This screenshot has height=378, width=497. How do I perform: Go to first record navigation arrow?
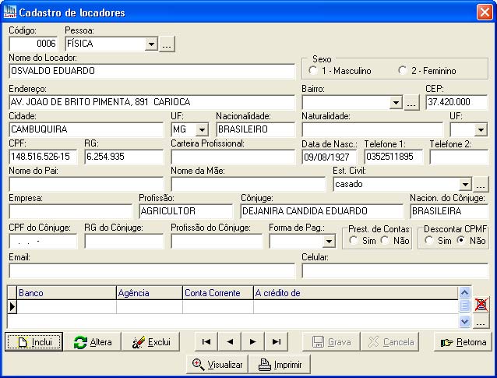206,342
